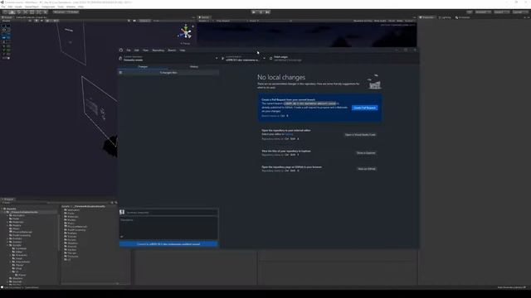Click the Unity Play button
Image resolution: width=531 pixels, height=298 pixels.
[x=254, y=12]
